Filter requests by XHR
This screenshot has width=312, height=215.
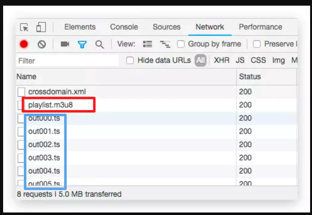pos(222,60)
